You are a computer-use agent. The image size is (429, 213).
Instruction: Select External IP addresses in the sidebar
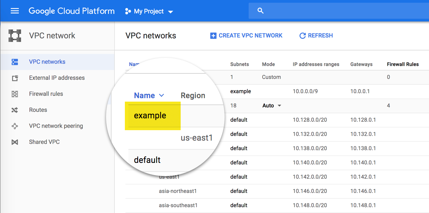coord(57,78)
